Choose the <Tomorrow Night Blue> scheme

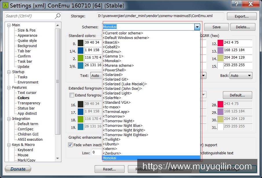(123, 125)
